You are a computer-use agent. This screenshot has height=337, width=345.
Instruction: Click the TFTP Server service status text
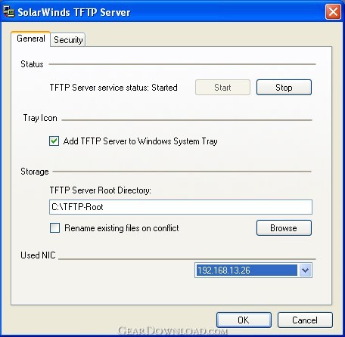113,88
